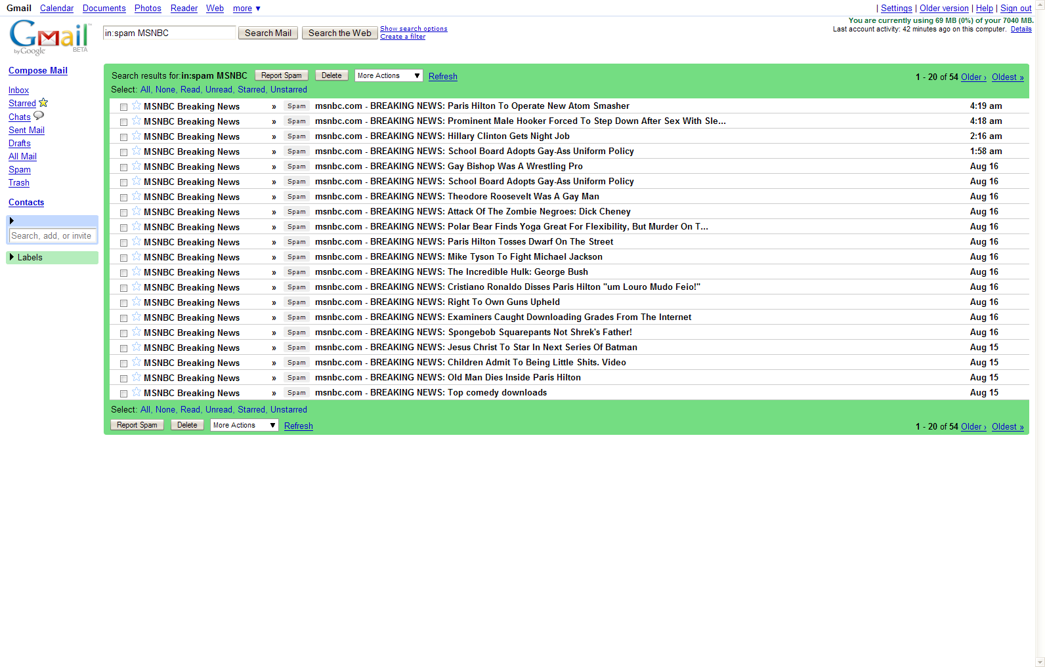
Task: Open Documents from the top bar
Action: click(104, 9)
